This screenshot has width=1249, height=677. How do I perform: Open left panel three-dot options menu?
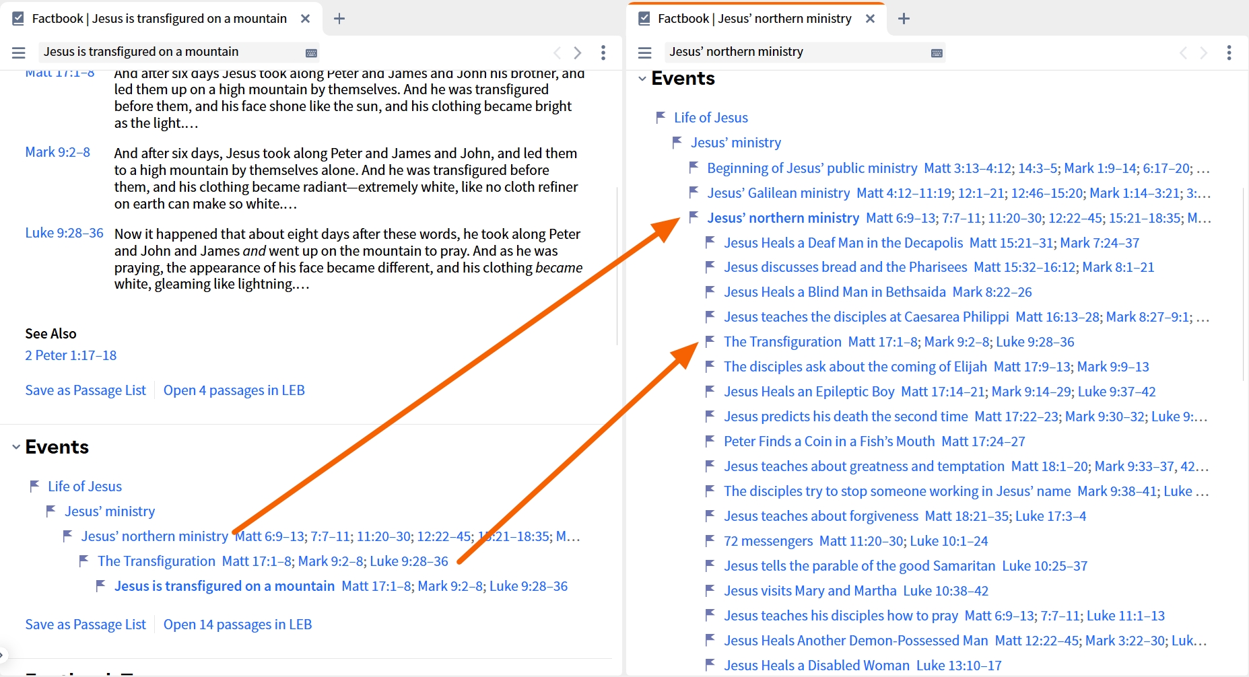[x=603, y=52]
